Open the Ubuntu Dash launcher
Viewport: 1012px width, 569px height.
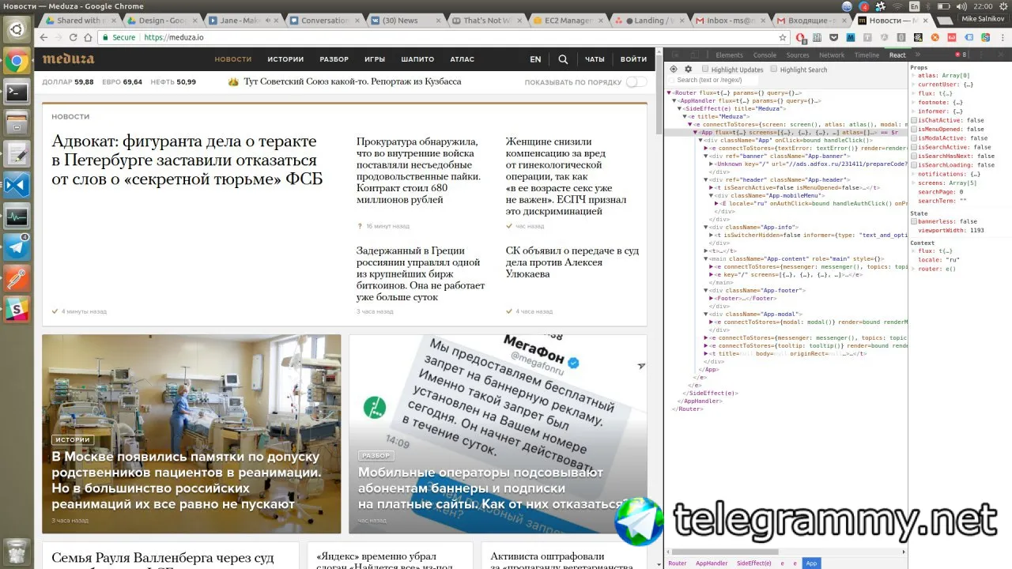tap(17, 30)
